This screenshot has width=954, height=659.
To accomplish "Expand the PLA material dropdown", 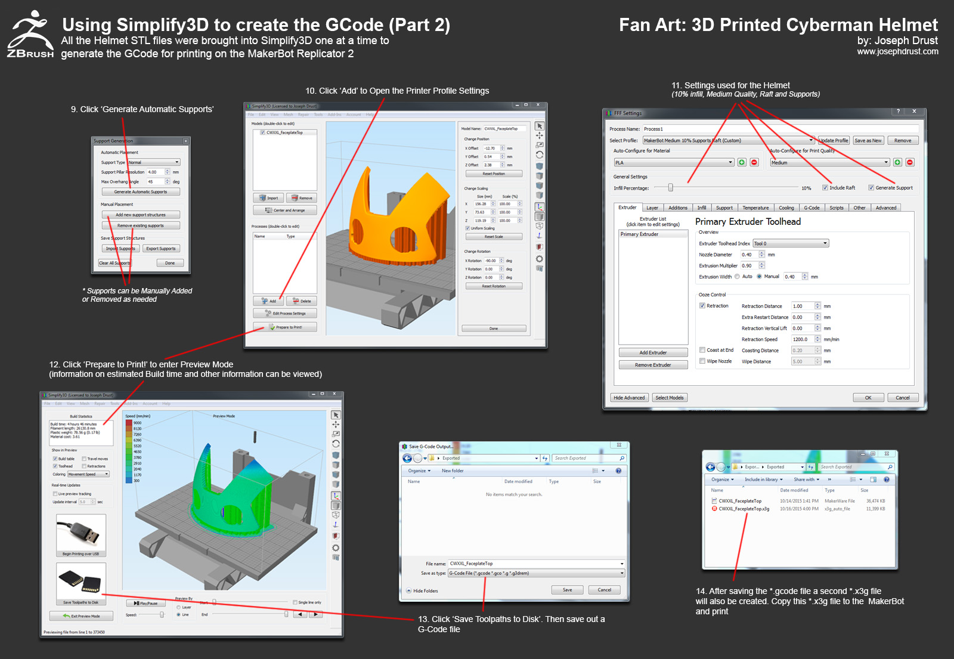I will pyautogui.click(x=674, y=162).
